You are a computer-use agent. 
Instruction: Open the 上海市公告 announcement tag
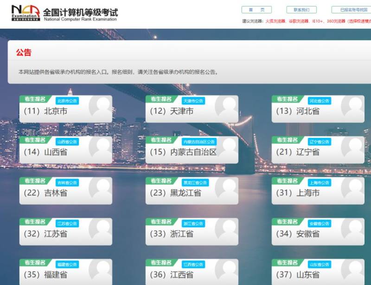320,183
